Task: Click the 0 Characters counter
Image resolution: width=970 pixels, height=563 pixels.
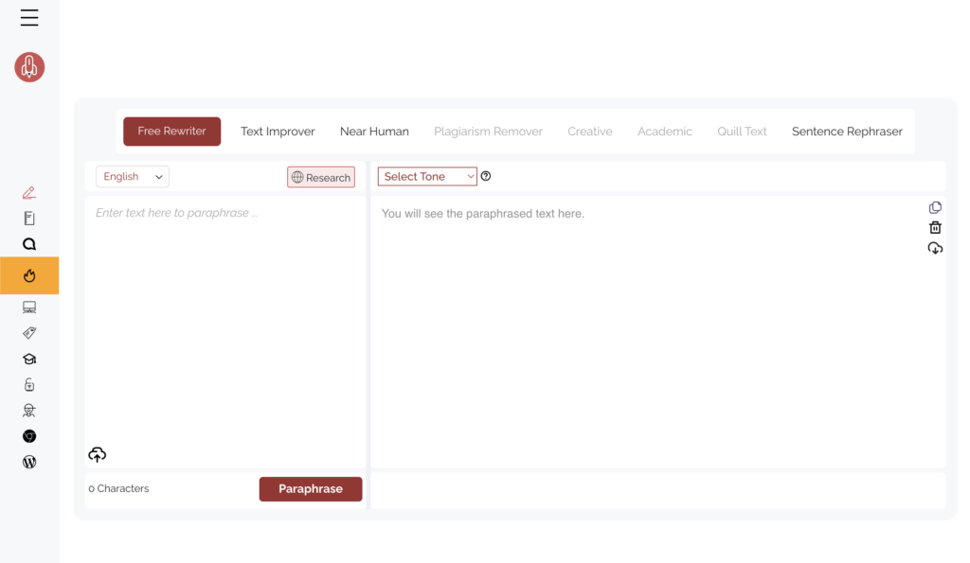Action: 118,489
